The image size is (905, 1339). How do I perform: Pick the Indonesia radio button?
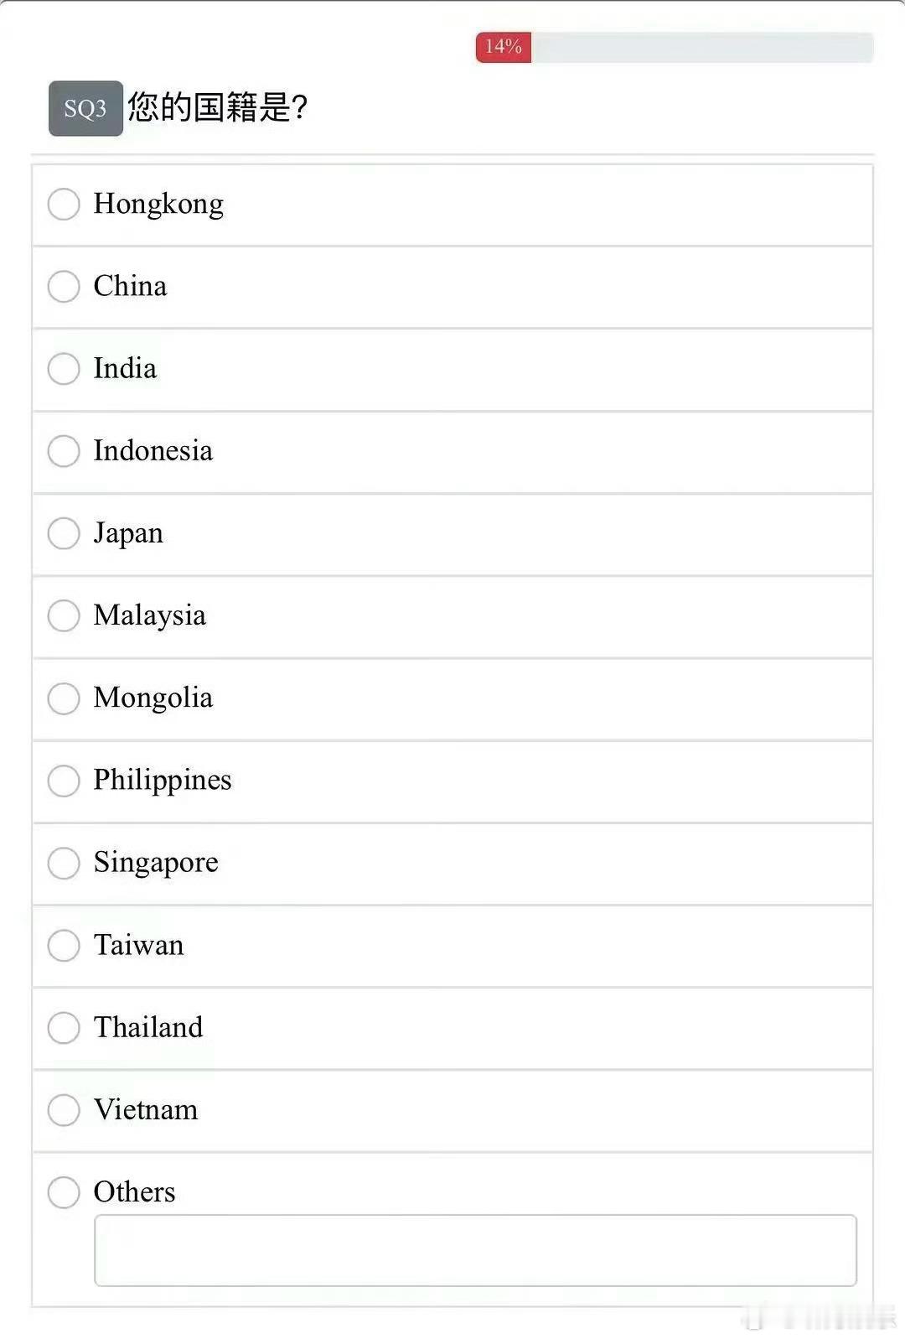click(x=64, y=450)
